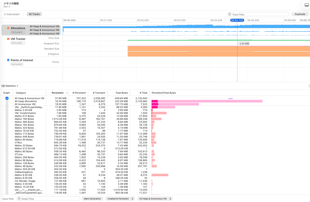Screen dimensions: 310x202
Task: Click the Malloc 6.00 KiB bar graph
Action: point(160,175)
